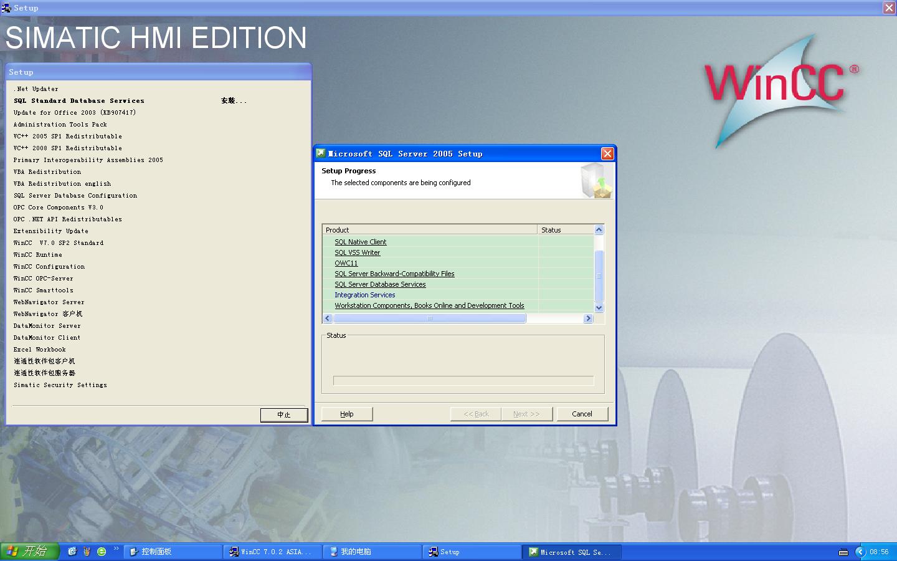Click the server box icon in Setup Progress header
897x561 pixels.
pyautogui.click(x=596, y=181)
